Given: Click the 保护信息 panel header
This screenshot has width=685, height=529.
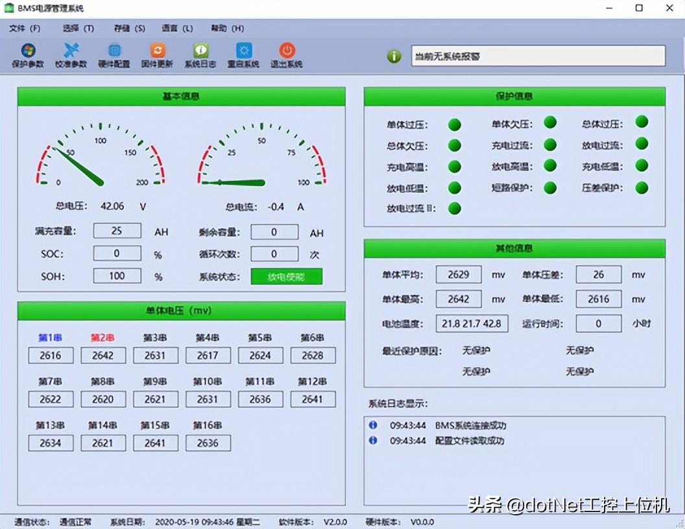Looking at the screenshot, I should (514, 97).
